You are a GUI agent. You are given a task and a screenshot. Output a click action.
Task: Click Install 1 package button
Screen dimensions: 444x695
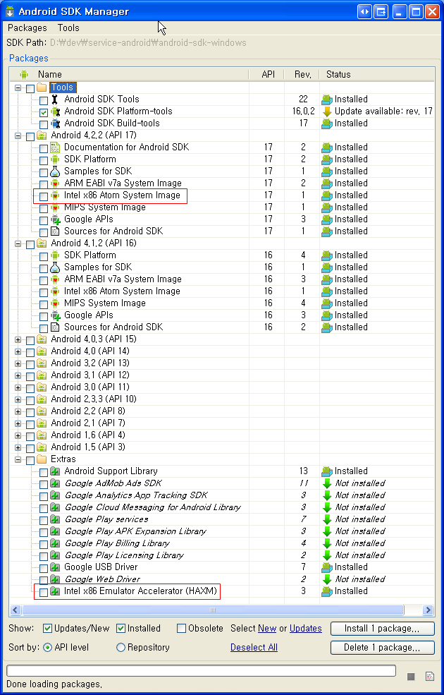click(x=383, y=629)
